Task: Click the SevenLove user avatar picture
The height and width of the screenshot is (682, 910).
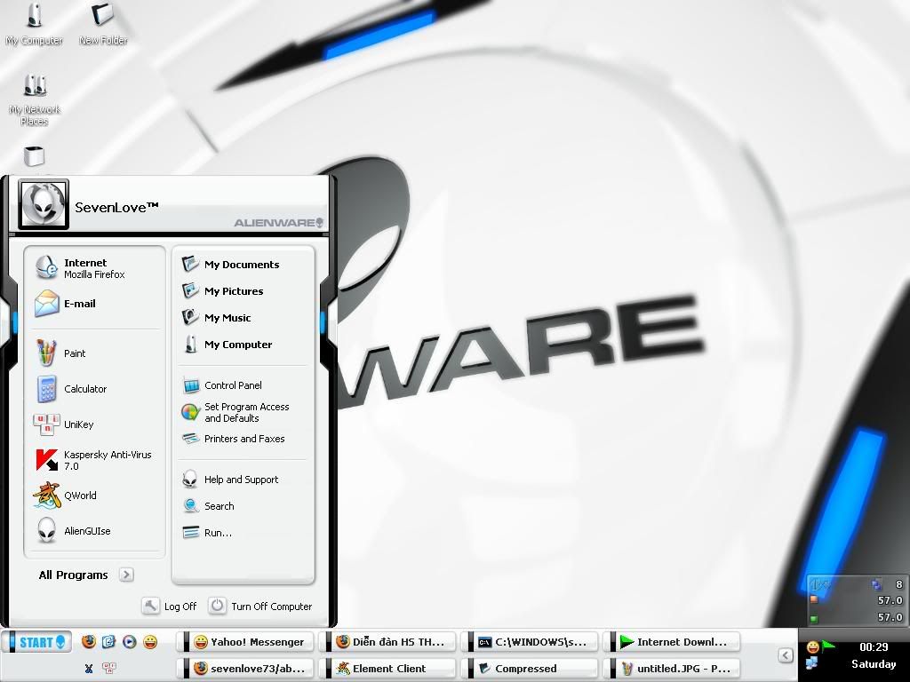Action: pos(44,204)
